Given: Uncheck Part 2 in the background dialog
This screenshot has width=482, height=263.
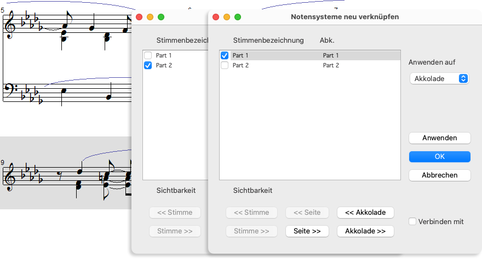Looking at the screenshot, I should click(x=148, y=65).
